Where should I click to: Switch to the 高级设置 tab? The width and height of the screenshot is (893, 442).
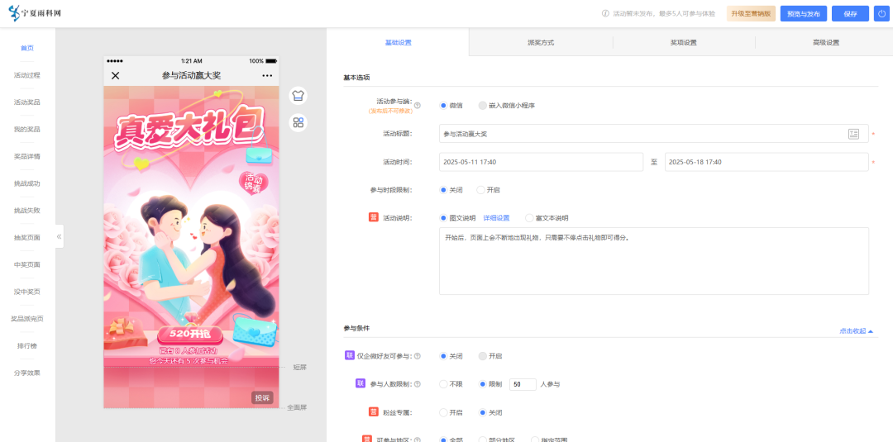pyautogui.click(x=826, y=42)
